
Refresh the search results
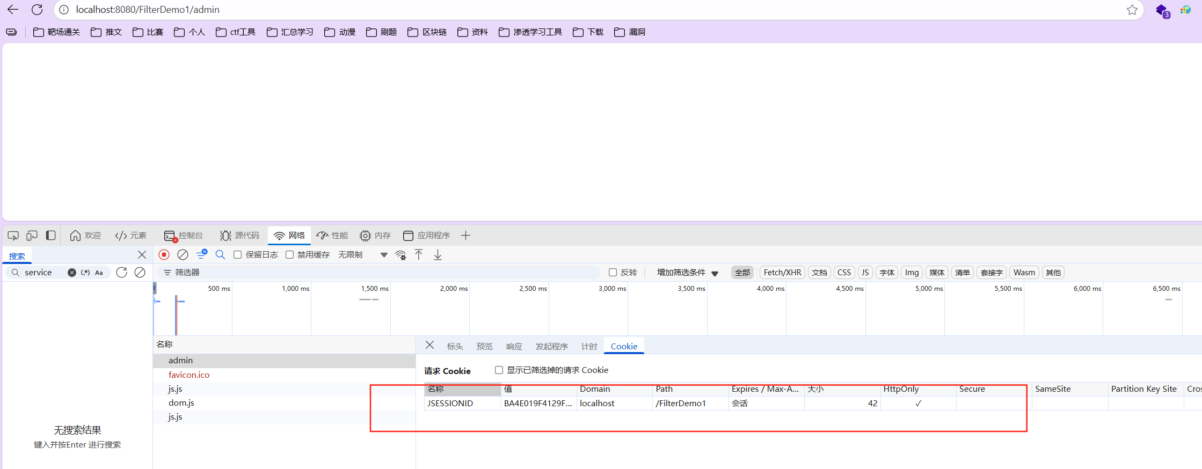pos(122,273)
